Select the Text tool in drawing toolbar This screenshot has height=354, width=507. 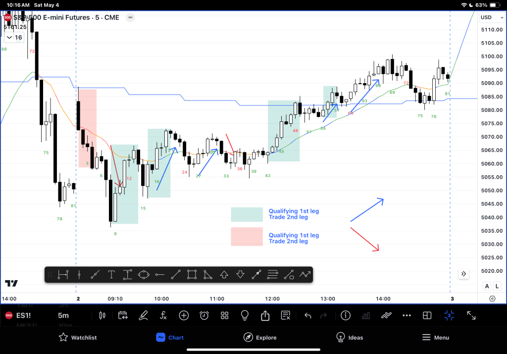pos(111,274)
